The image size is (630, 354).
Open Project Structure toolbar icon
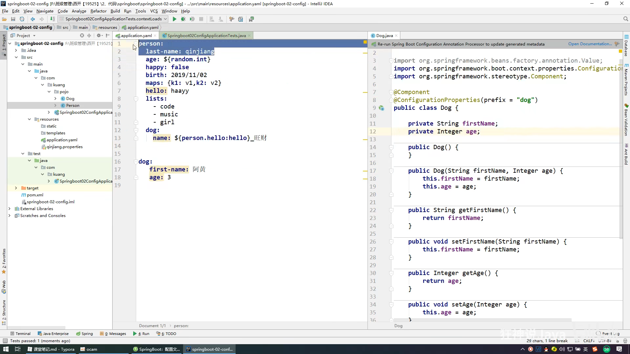[241, 19]
